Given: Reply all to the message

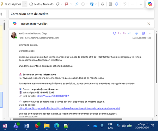Looking at the screenshot, I should [x=124, y=33].
